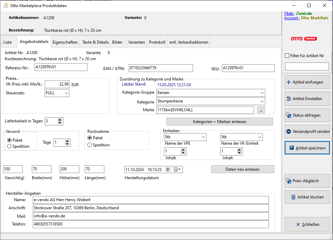This screenshot has height=240, width=333.
Task: Click the Marke input field
Action: [205, 110]
